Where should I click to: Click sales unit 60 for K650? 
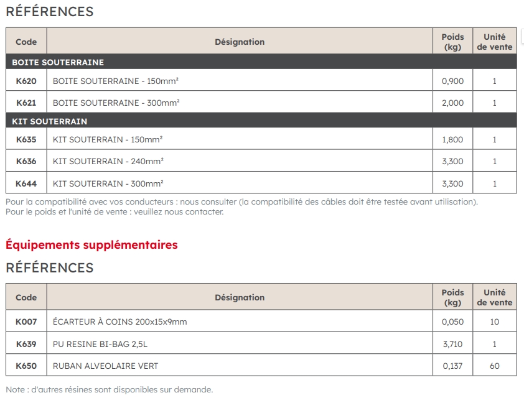pyautogui.click(x=495, y=366)
